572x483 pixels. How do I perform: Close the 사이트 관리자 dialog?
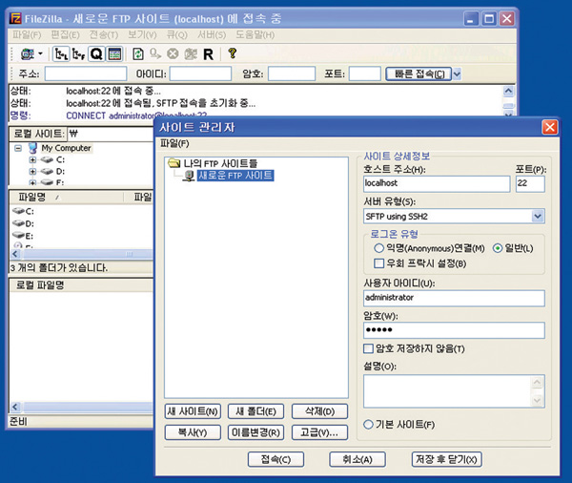click(x=550, y=128)
